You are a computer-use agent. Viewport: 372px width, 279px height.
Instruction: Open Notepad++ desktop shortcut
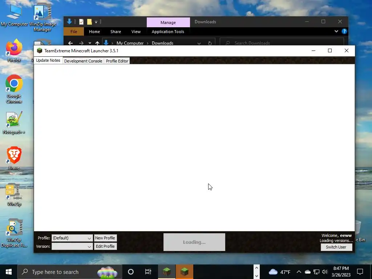click(14, 123)
